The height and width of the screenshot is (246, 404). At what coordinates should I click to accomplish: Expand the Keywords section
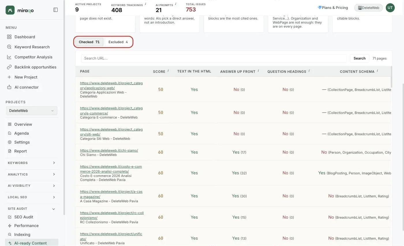click(32, 163)
